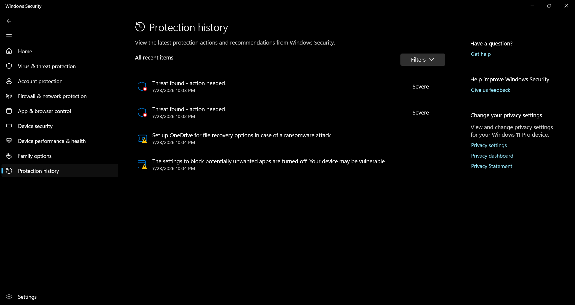Viewport: 575px width, 305px height.
Task: Click the 7/28/2026 10:02 PM timestamp
Action: tap(173, 117)
